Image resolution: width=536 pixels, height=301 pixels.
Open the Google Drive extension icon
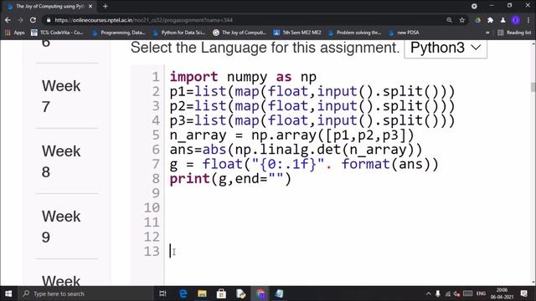477,20
